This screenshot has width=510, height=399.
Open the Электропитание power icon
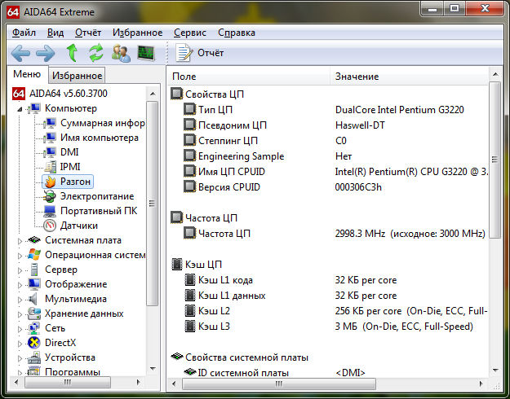pos(50,196)
